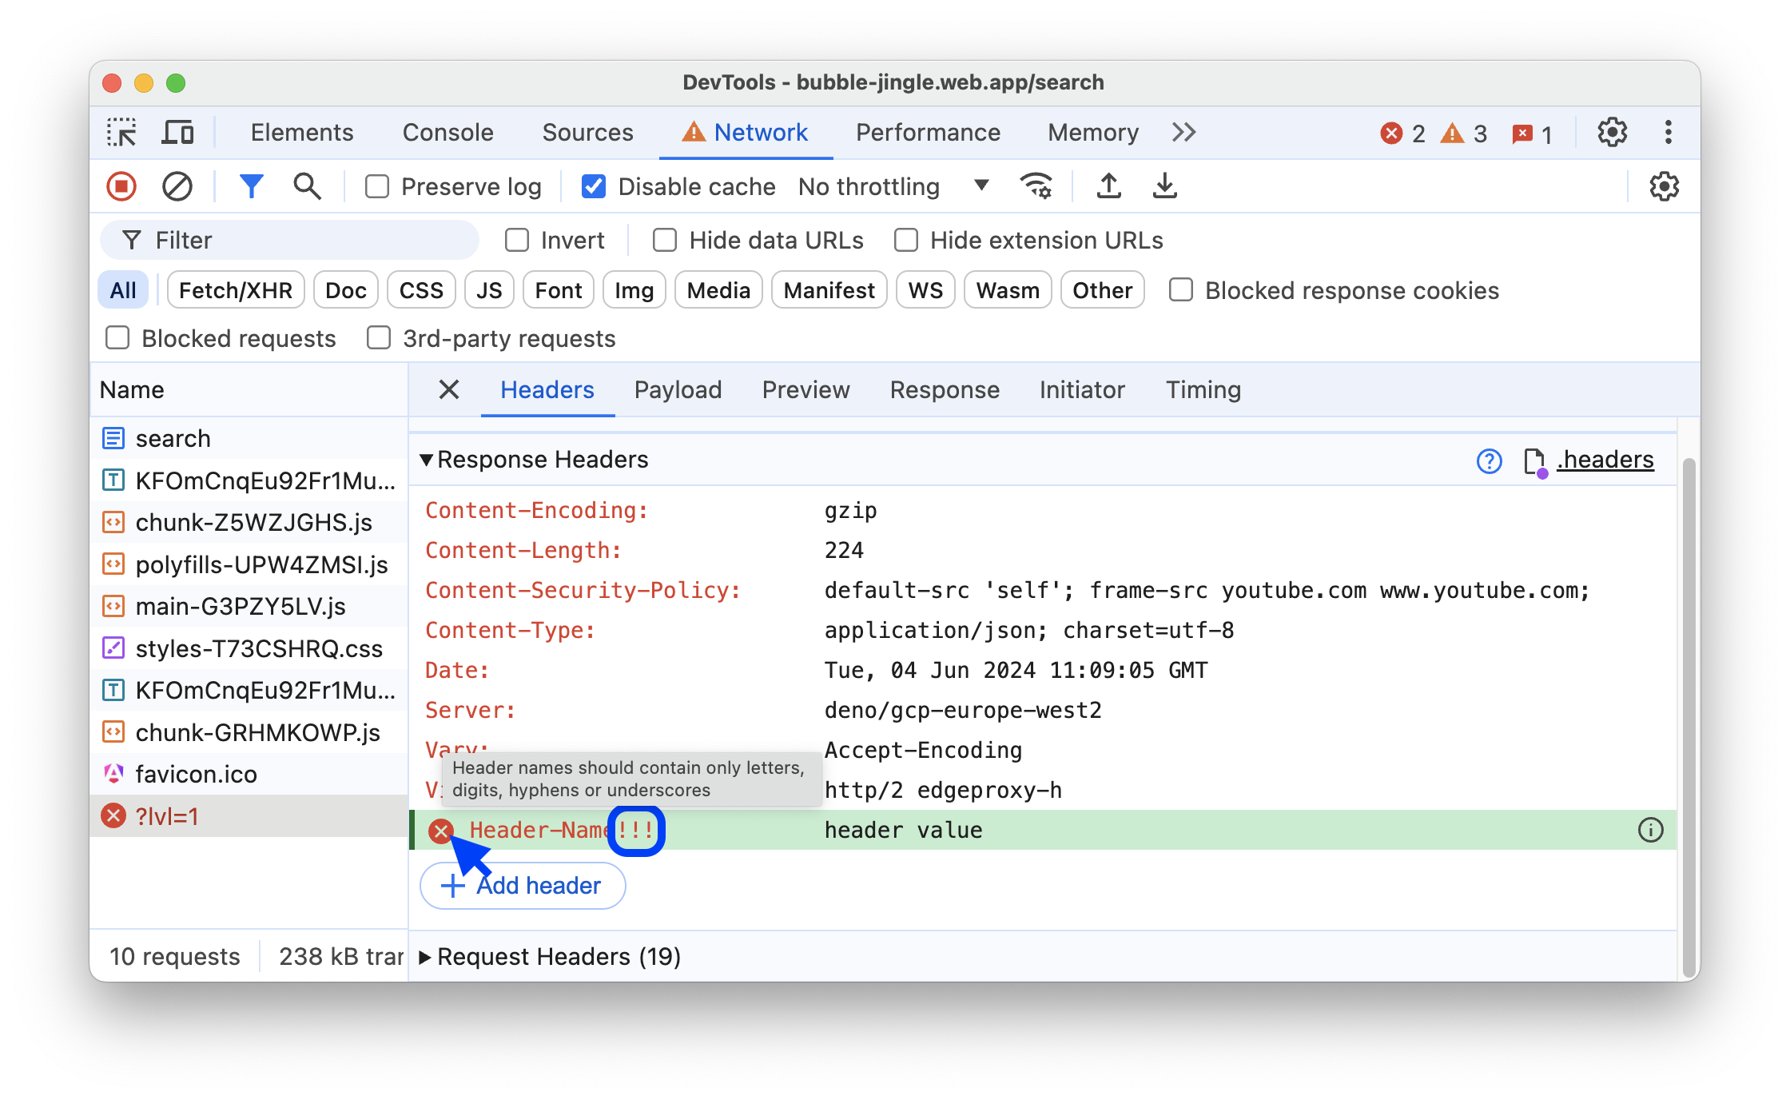Click the DevTools settings gear icon
The width and height of the screenshot is (1790, 1100).
[1613, 132]
